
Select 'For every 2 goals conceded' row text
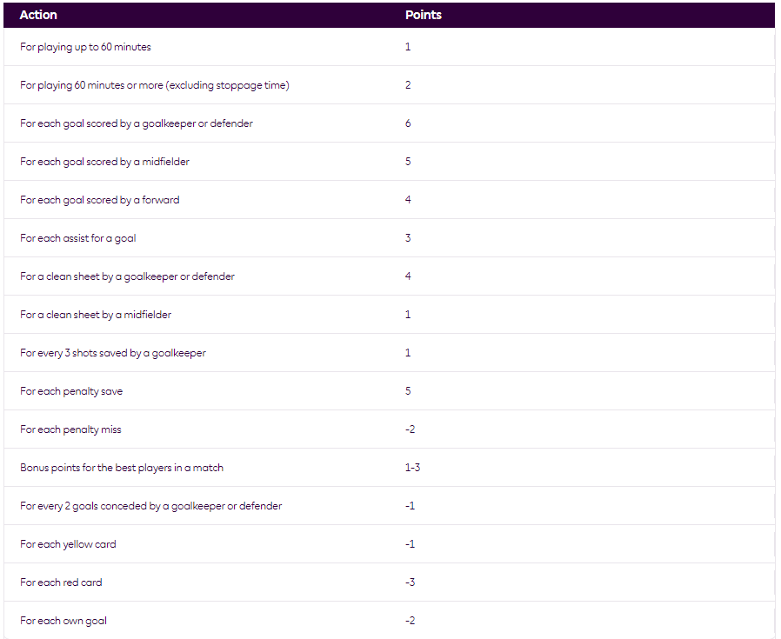click(150, 506)
